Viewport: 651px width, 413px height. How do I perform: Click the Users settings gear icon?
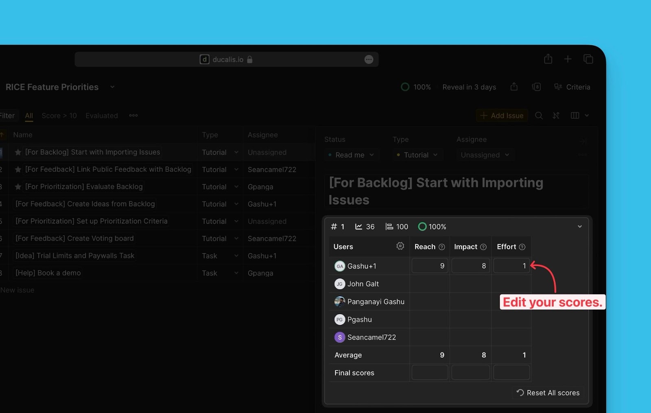400,246
